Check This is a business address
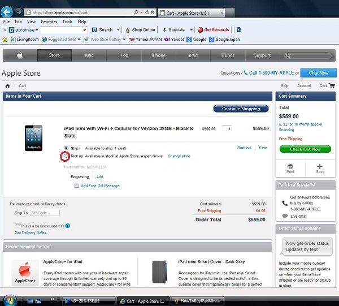The image size is (339, 306). pyautogui.click(x=17, y=225)
